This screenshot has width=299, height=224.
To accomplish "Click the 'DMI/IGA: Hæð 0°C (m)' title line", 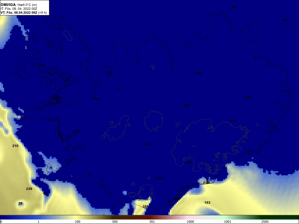I will click(19, 5).
